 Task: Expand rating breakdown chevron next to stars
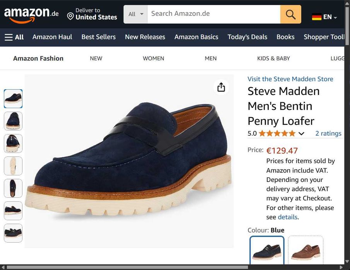click(302, 134)
